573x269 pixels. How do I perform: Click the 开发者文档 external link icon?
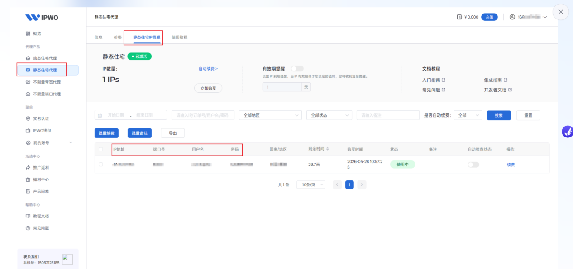pos(510,90)
